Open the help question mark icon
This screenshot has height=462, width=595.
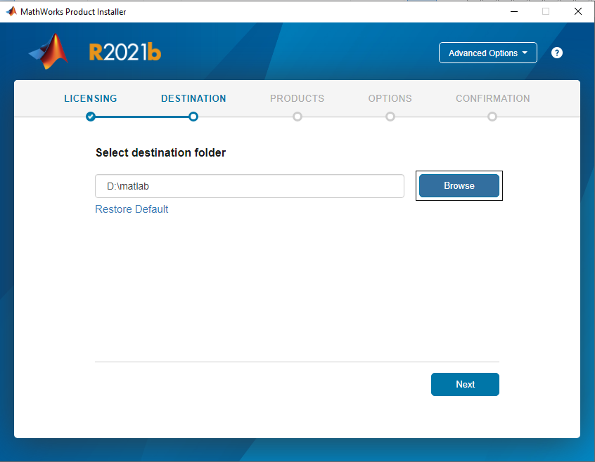point(557,53)
